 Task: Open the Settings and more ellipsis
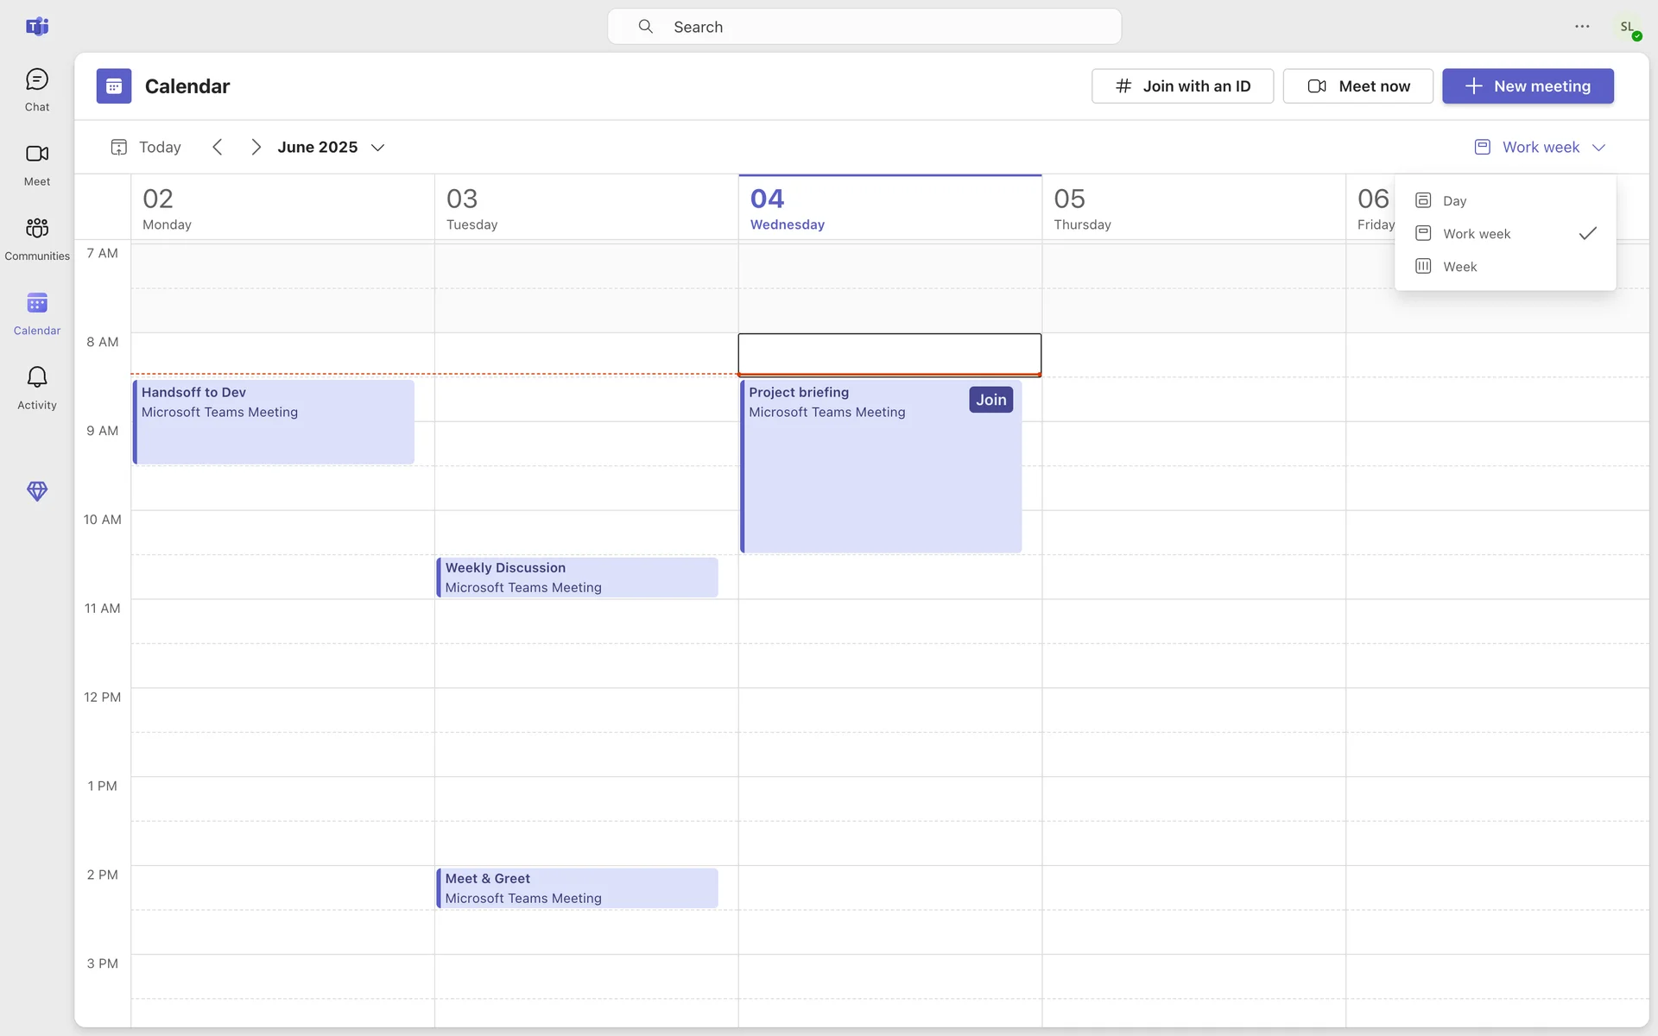(x=1582, y=27)
